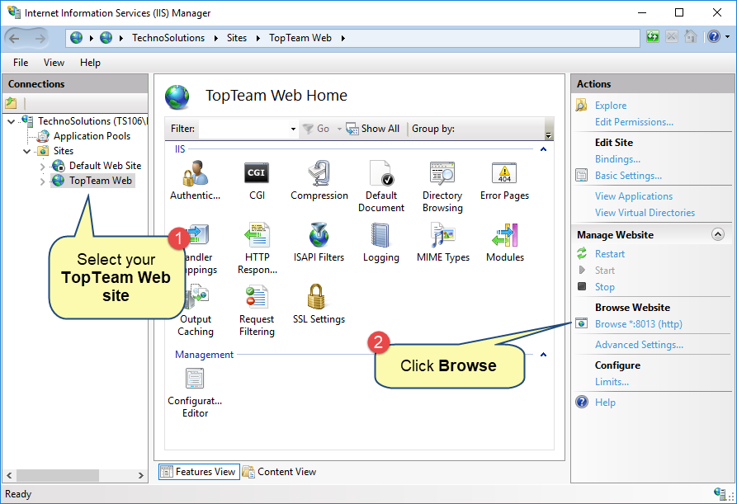Open the File menu
Screen dimensions: 737x504
click(x=20, y=63)
